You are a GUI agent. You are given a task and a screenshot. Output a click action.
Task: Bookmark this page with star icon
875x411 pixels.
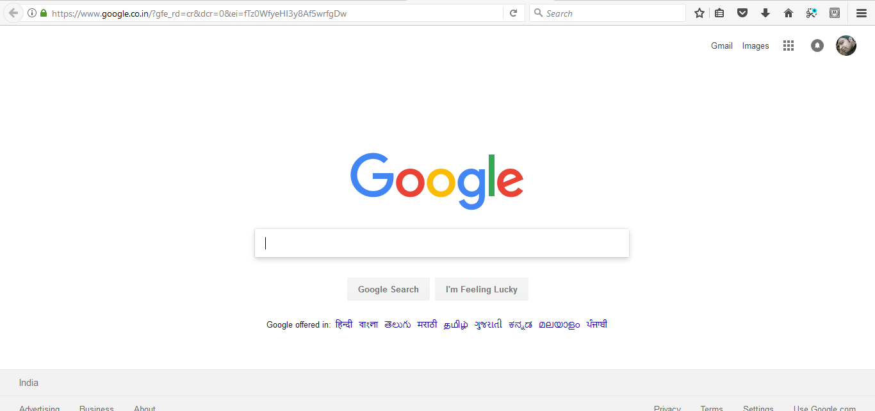699,13
